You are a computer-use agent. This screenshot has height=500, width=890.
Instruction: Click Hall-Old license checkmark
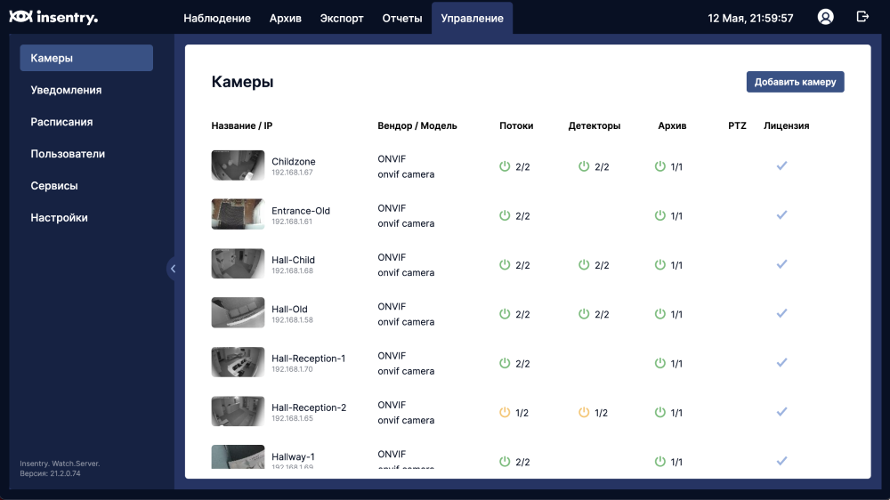coord(781,313)
